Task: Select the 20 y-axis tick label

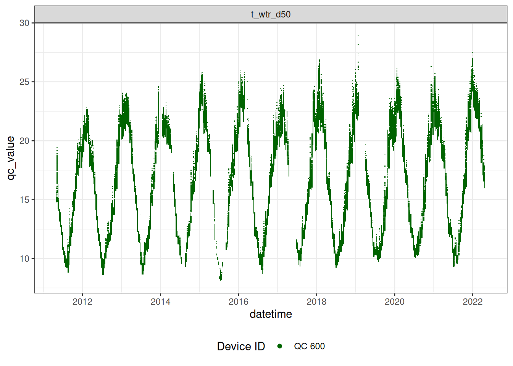Action: tap(24, 141)
